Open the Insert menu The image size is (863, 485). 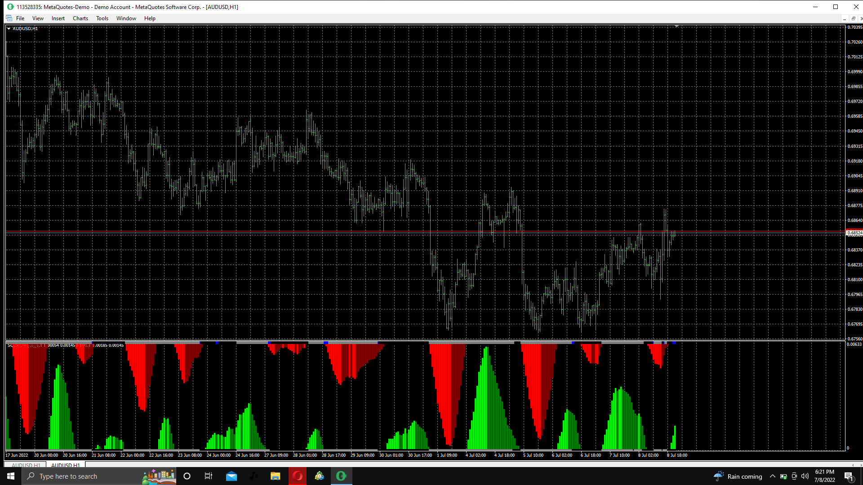pyautogui.click(x=58, y=18)
